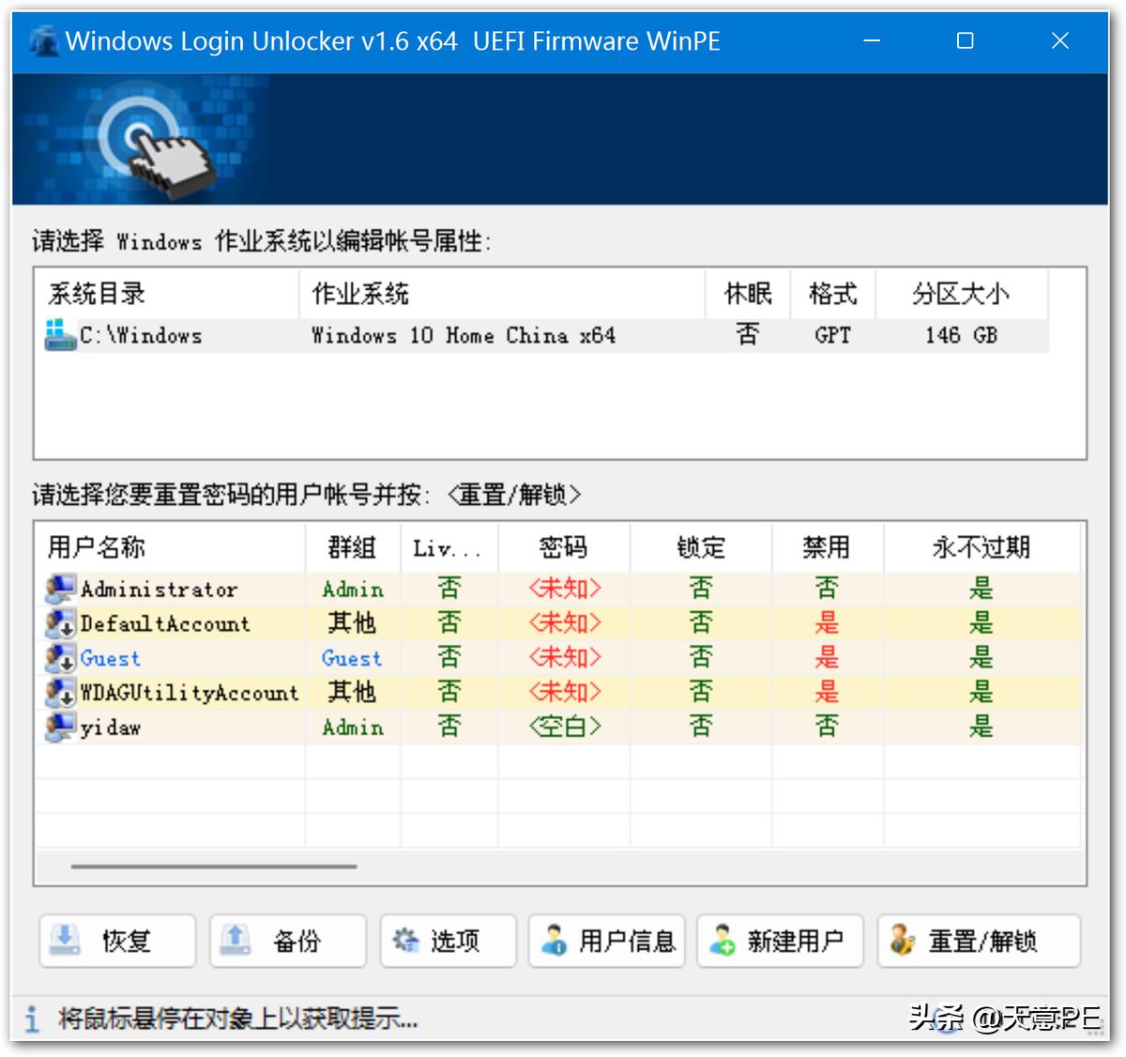Click the red 是 disabled cell for WDAGUtilityAccount
Viewport: 1126px width, 1057px height.
click(827, 693)
